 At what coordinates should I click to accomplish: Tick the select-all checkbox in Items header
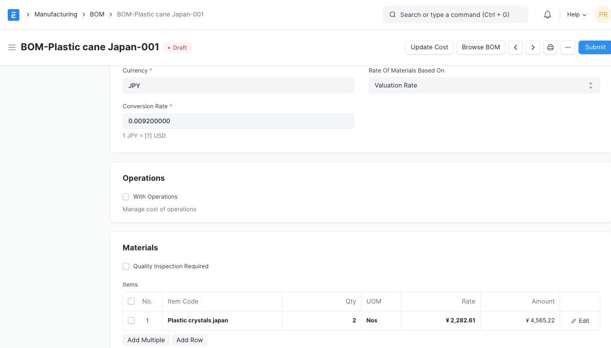point(131,301)
